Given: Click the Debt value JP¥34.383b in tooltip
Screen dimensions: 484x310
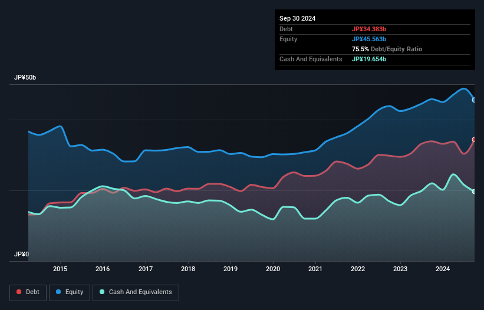Looking at the screenshot, I should coord(369,29).
